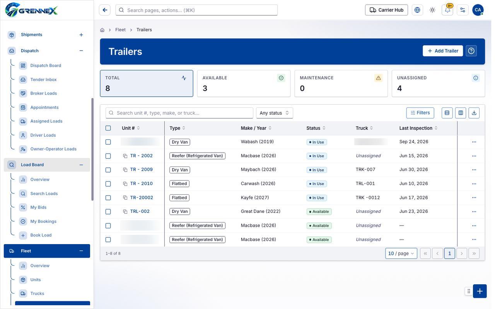495x309 pixels.
Task: Click the back arrow button
Action: 105,10
